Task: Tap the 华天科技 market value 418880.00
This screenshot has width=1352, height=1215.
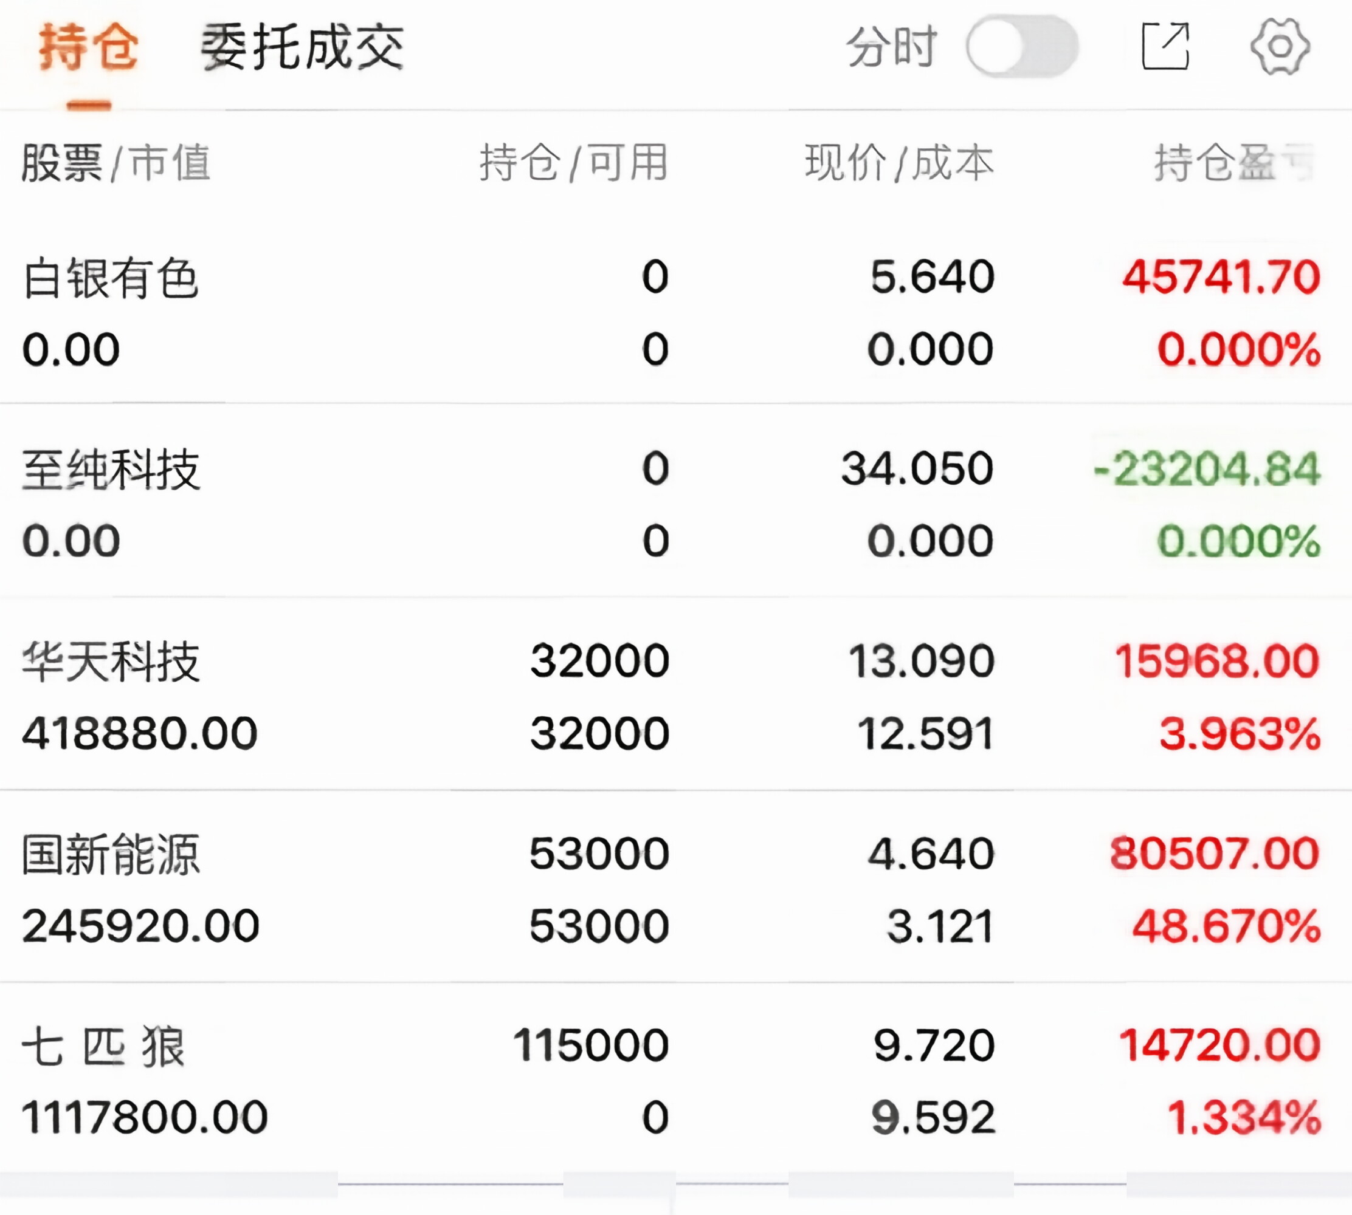Action: click(x=139, y=733)
